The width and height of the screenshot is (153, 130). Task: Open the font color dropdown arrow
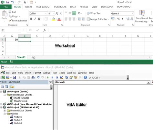(62, 19)
